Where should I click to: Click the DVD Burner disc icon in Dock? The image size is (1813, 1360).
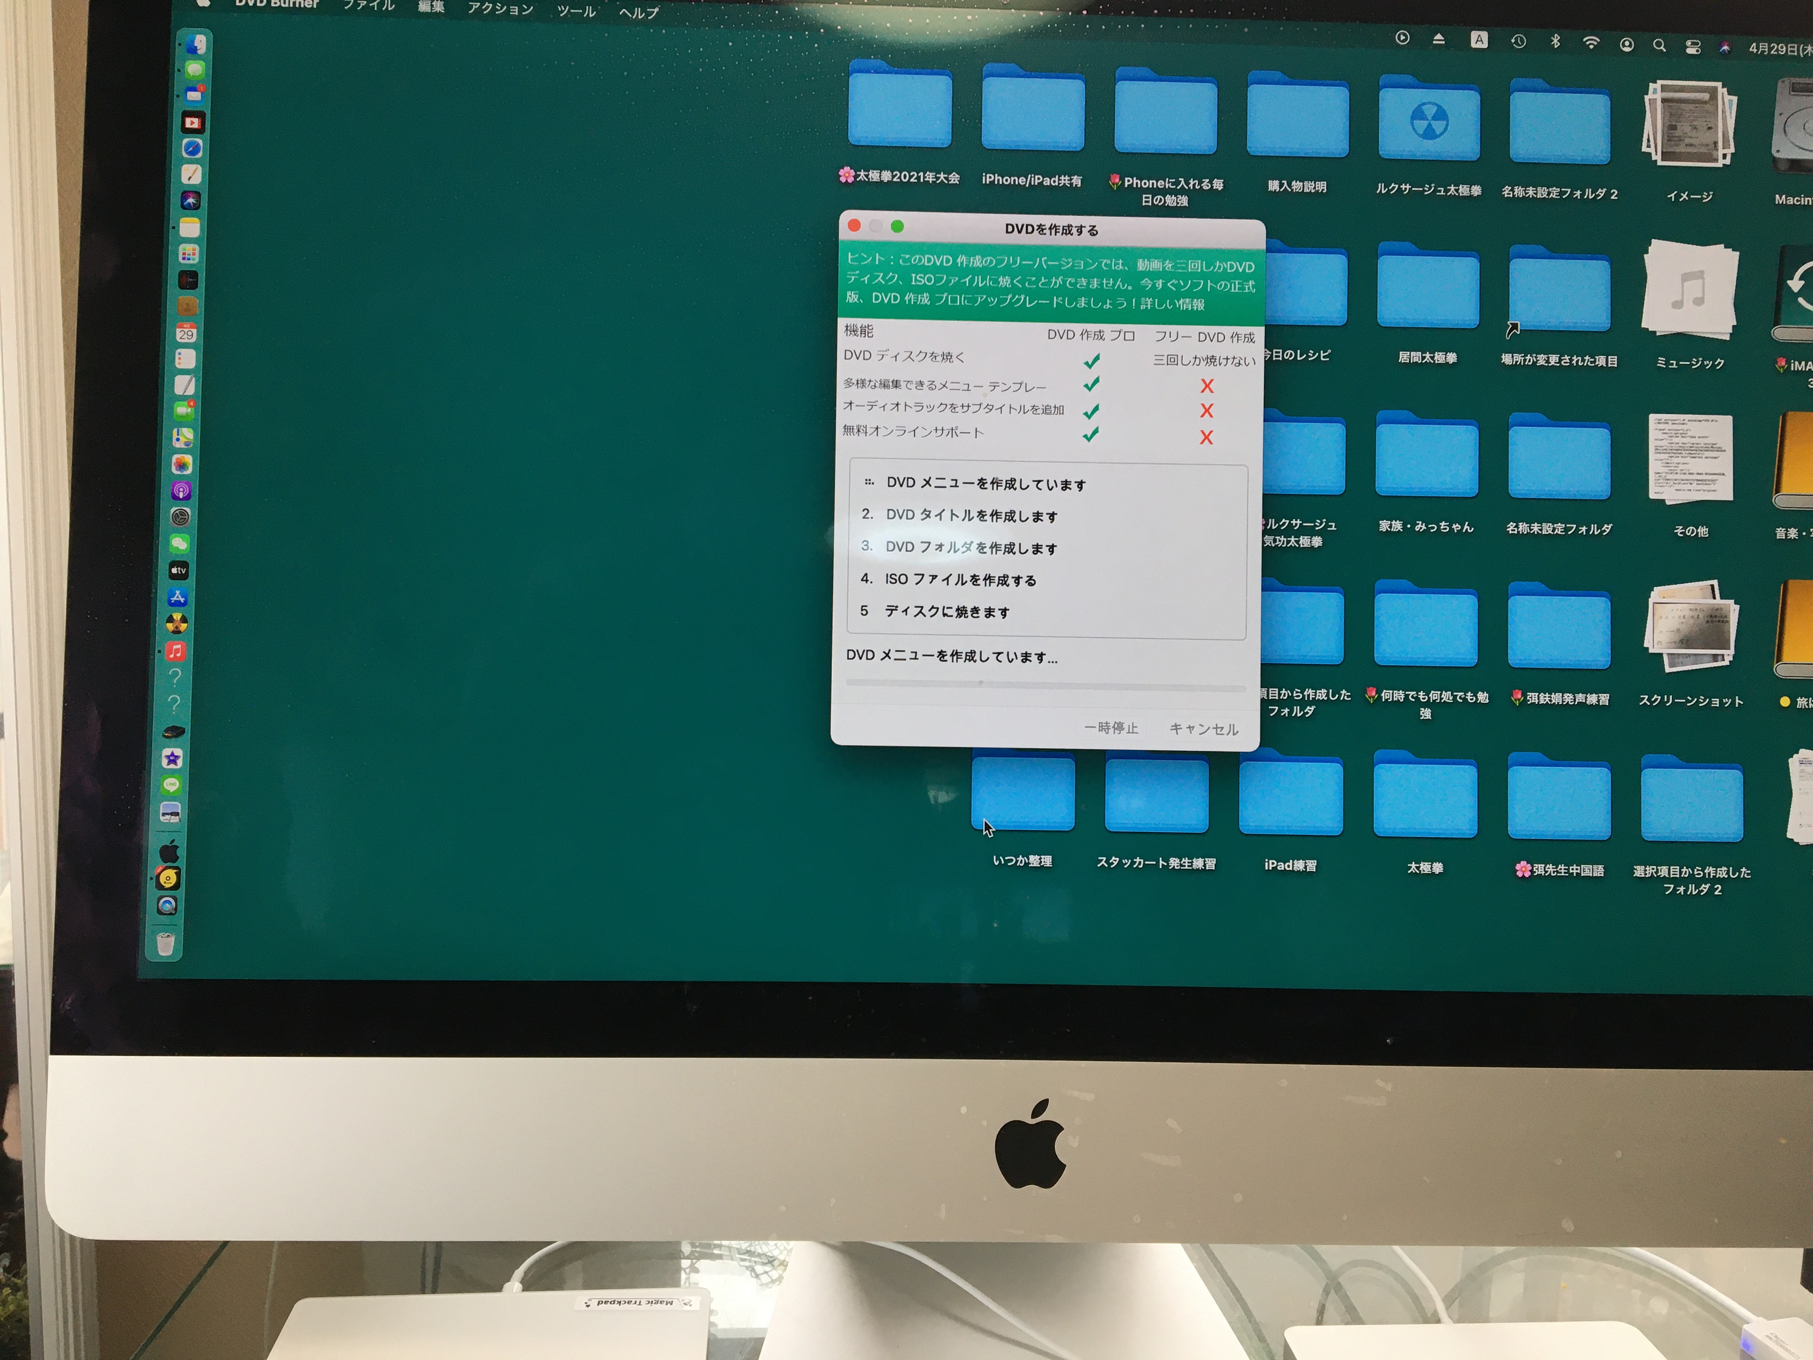[168, 879]
